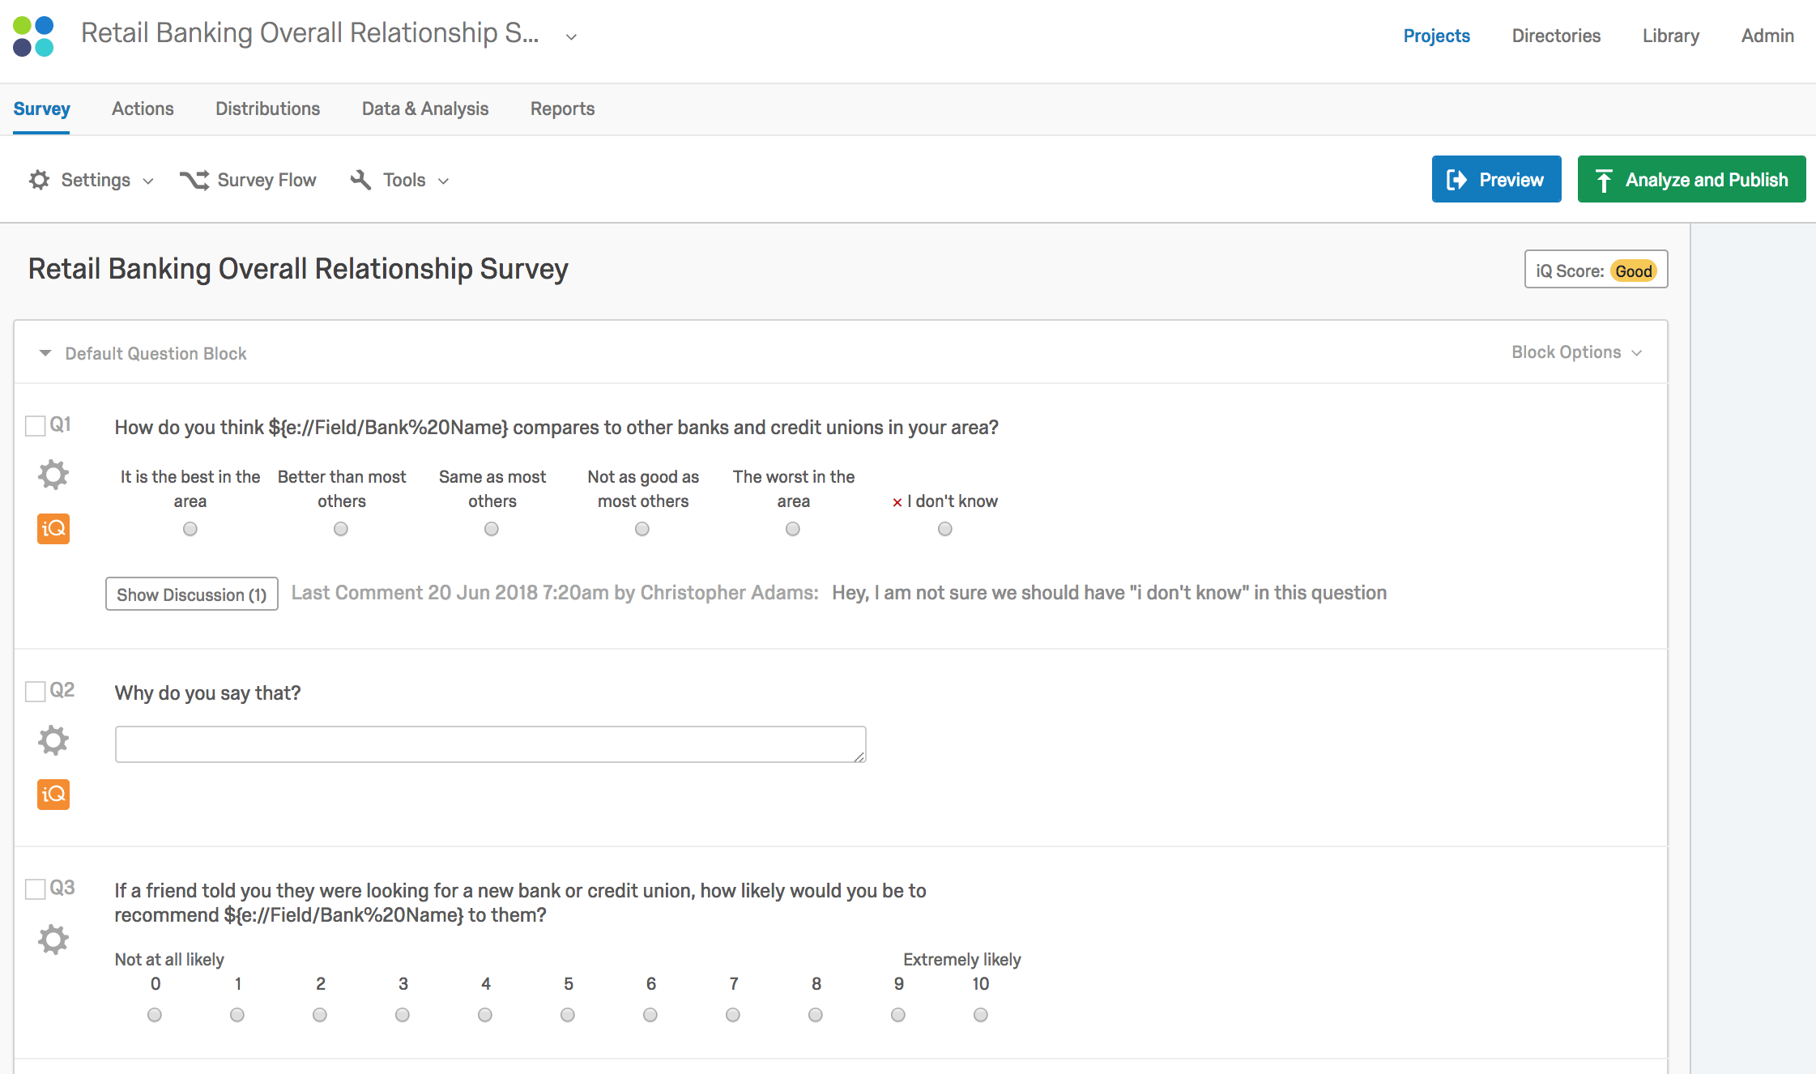Click Show Discussion (1) button
Screen dimensions: 1816x1074
(x=192, y=594)
